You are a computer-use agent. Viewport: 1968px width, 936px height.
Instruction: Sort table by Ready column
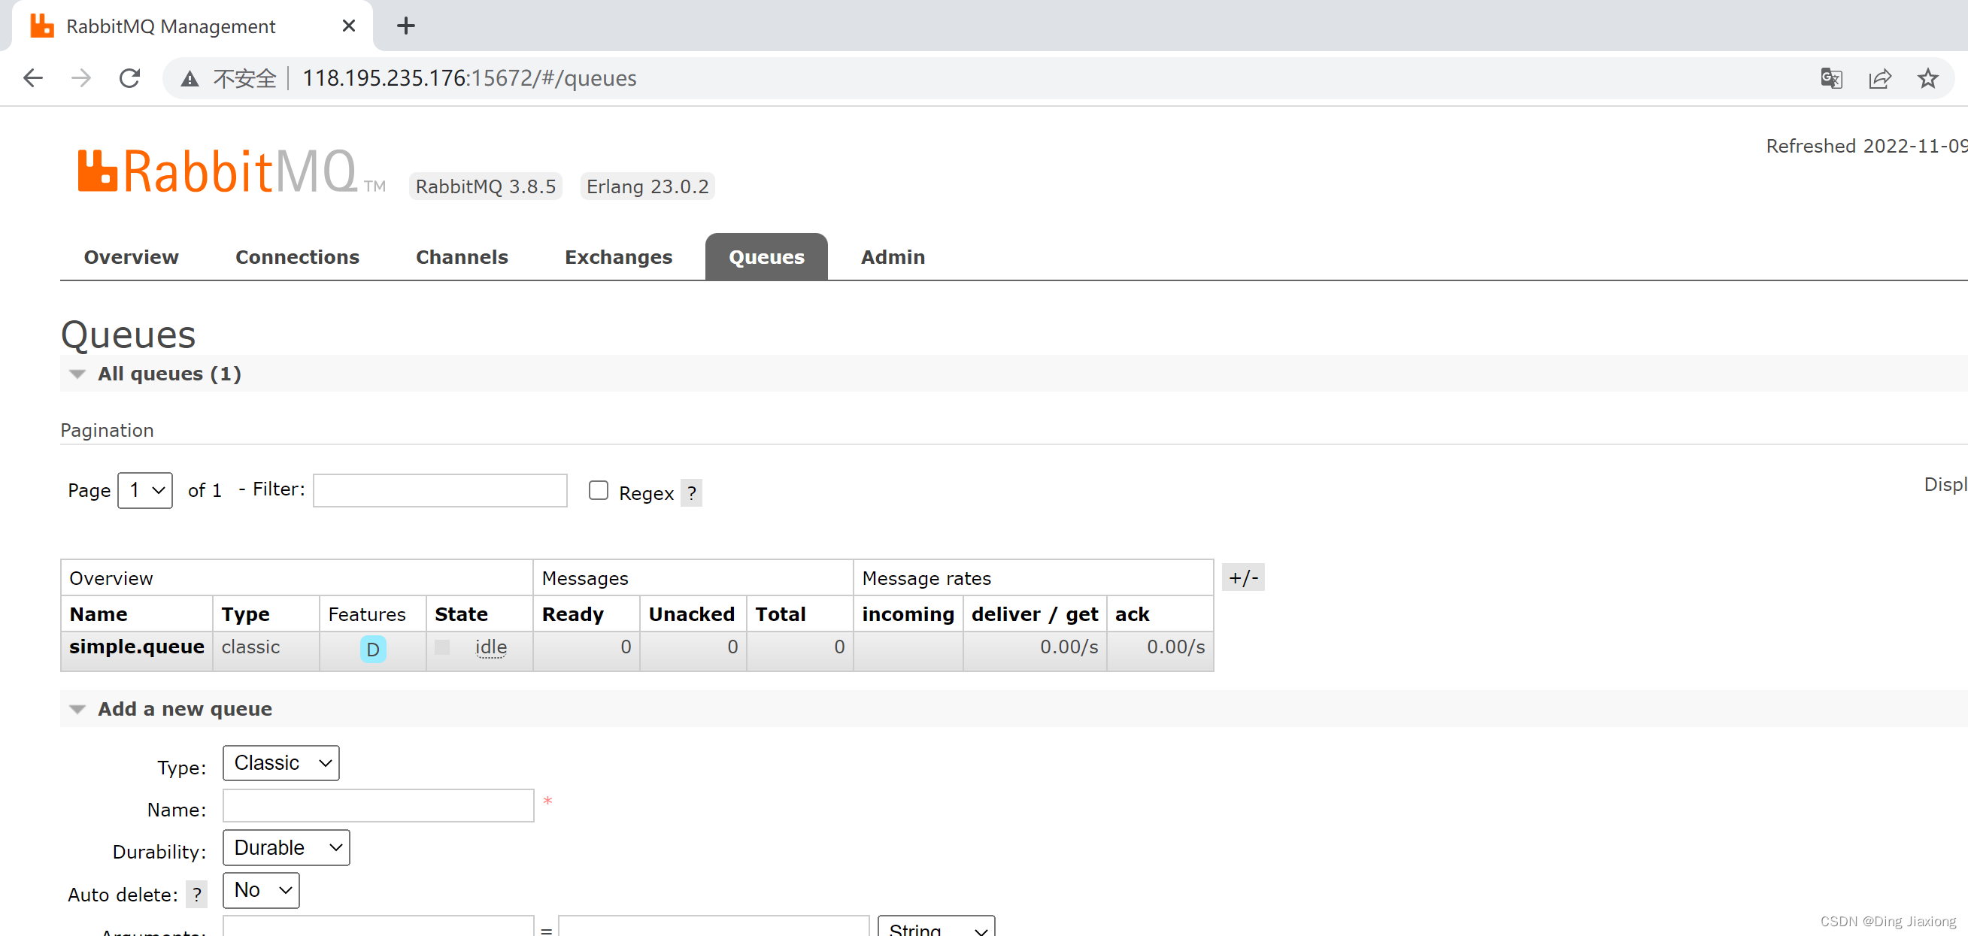pos(573,614)
